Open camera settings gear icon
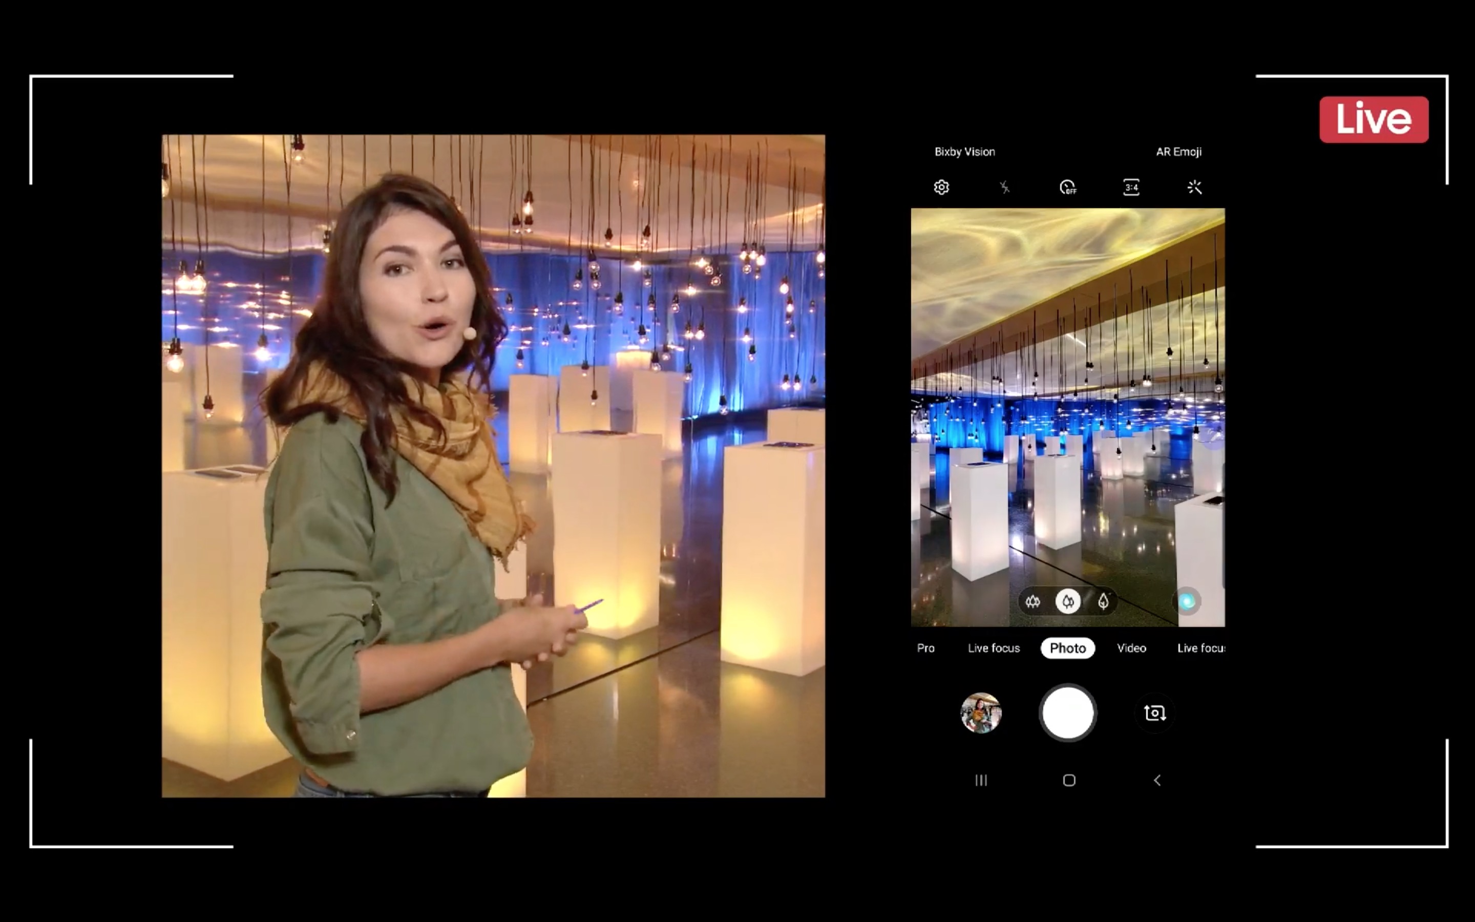The image size is (1475, 922). [x=941, y=187]
